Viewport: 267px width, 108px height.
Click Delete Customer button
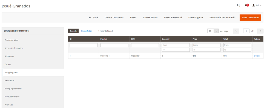click(x=114, y=17)
